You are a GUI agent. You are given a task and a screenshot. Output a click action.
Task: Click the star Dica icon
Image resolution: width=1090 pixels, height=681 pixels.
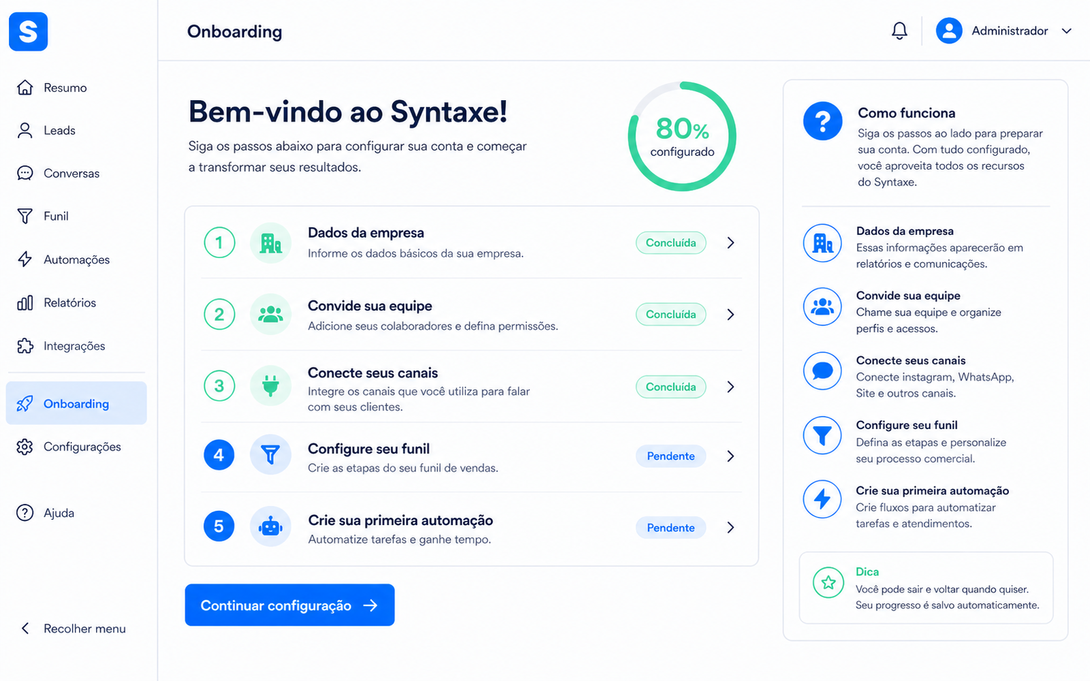[828, 582]
